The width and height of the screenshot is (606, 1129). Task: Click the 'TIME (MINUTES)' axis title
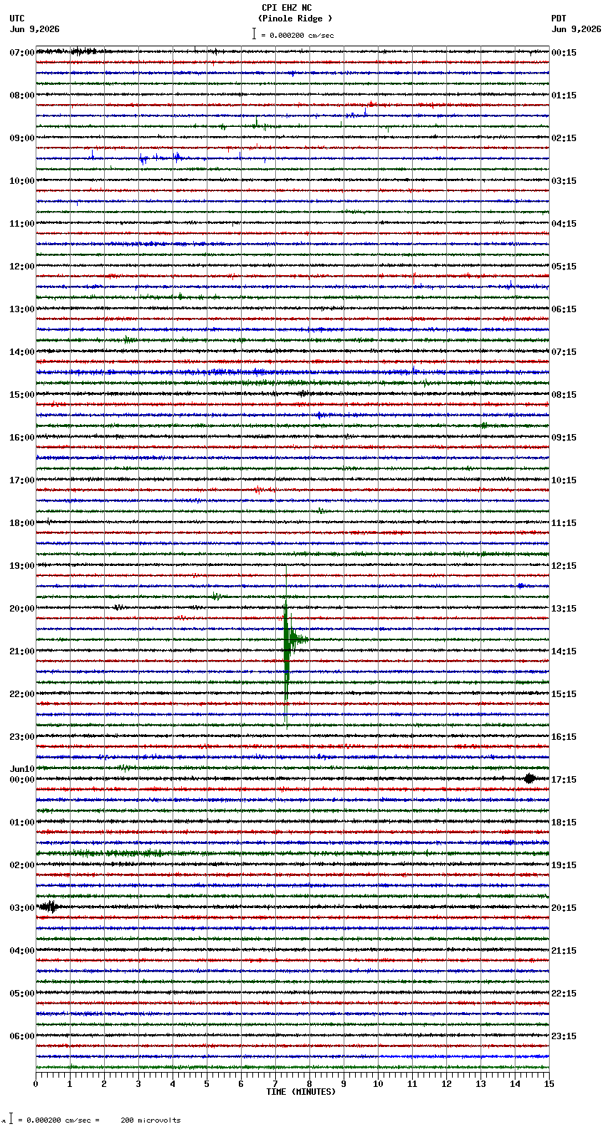(301, 1092)
